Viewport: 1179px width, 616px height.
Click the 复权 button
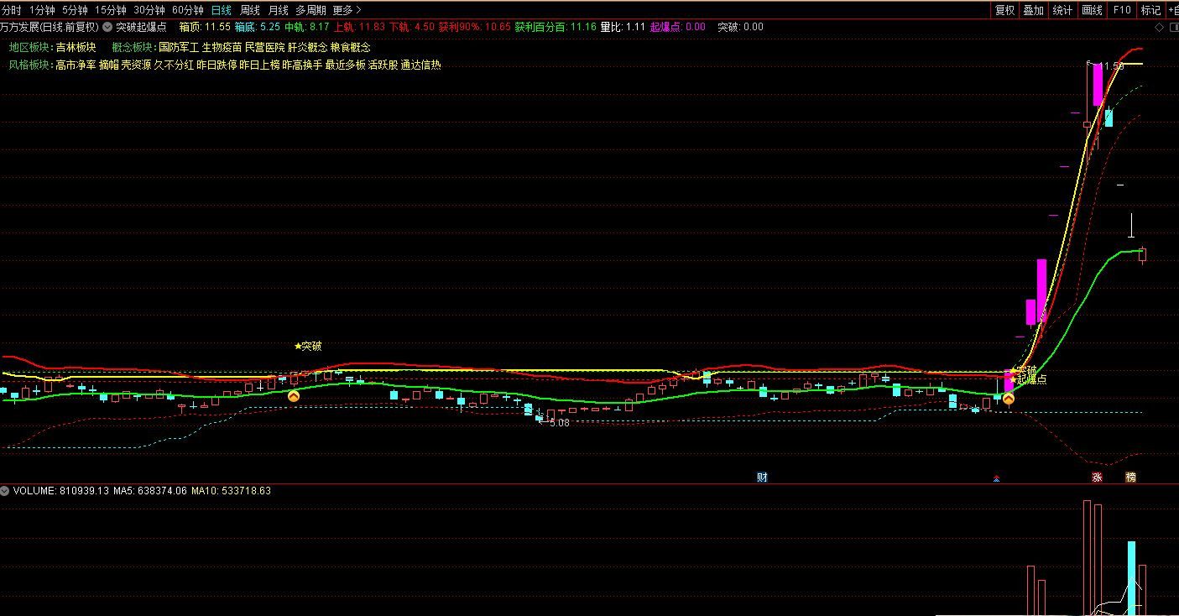pyautogui.click(x=1004, y=10)
